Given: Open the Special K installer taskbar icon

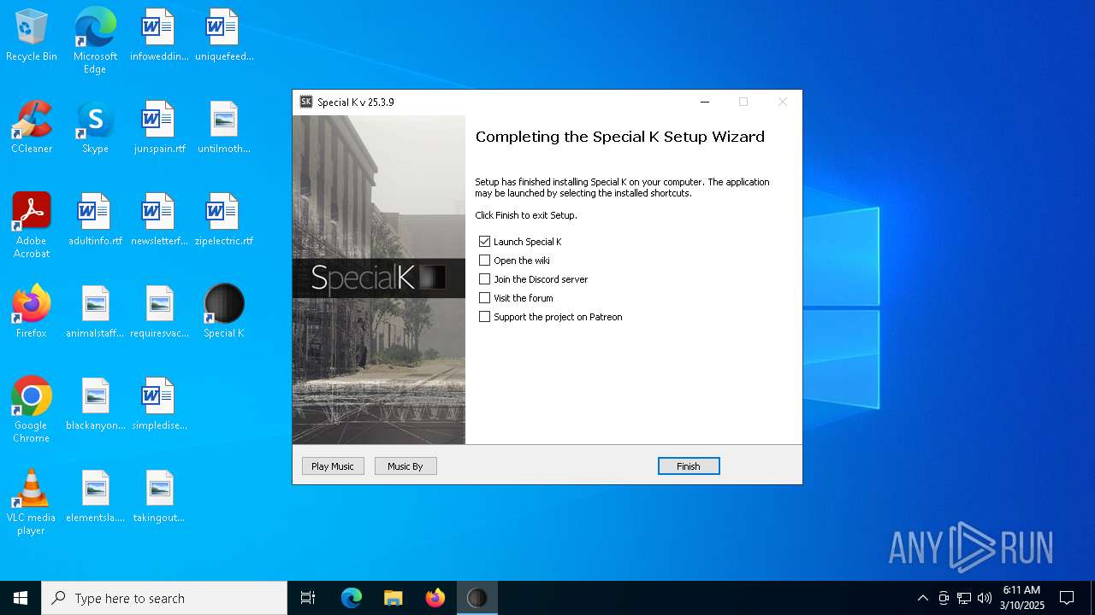Looking at the screenshot, I should coord(477,598).
